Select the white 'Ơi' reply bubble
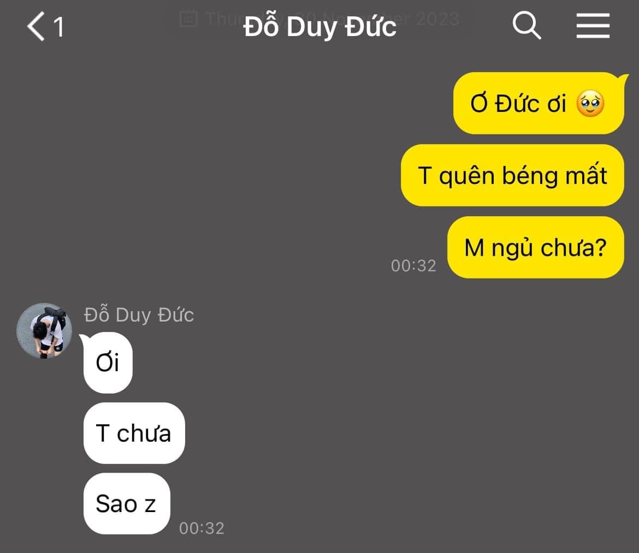639x553 pixels. (108, 362)
